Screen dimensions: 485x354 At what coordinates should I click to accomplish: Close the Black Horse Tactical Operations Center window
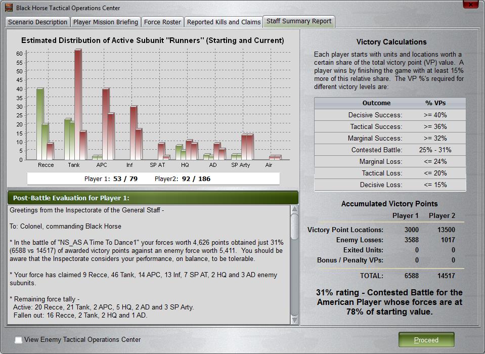(470, 5)
